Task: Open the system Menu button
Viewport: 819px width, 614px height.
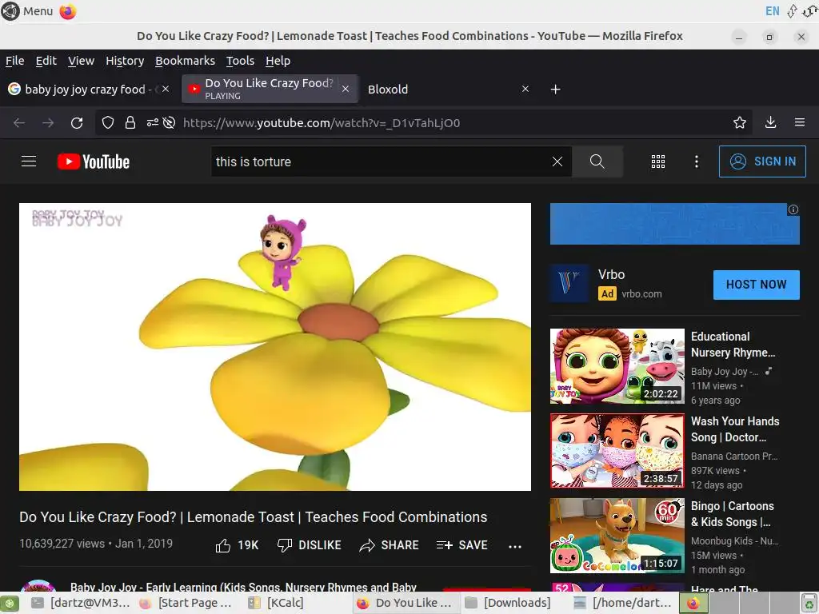Action: 27,11
